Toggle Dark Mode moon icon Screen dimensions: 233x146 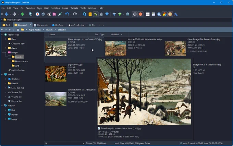tap(135, 14)
